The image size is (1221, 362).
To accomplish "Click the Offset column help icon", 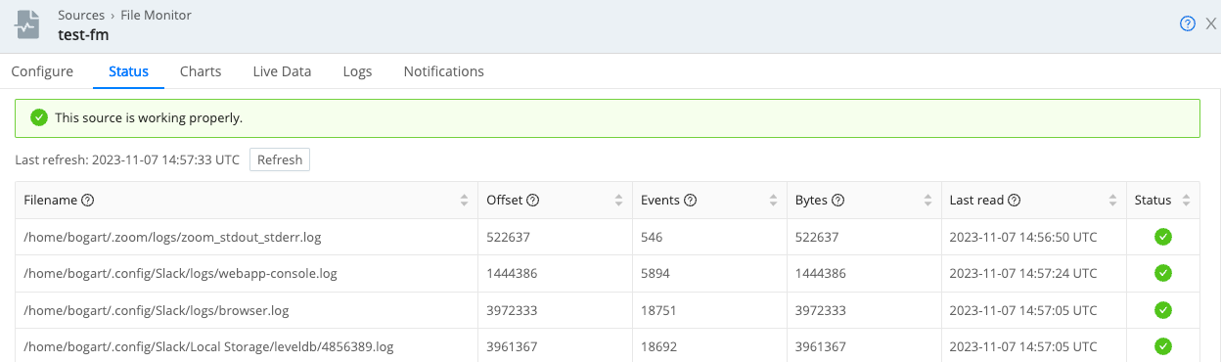I will click(533, 201).
